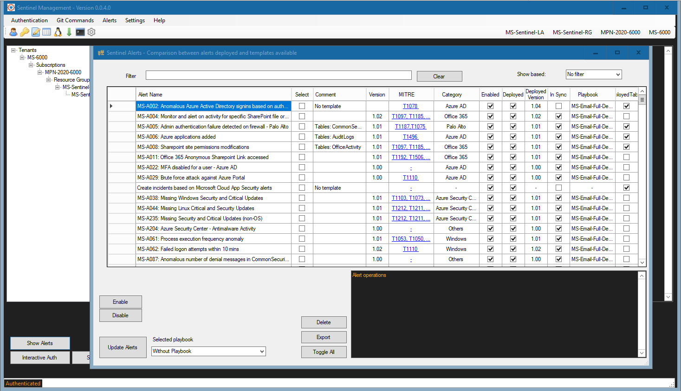This screenshot has height=391, width=681.
Task: Open MITRE link T1496
Action: click(410, 137)
